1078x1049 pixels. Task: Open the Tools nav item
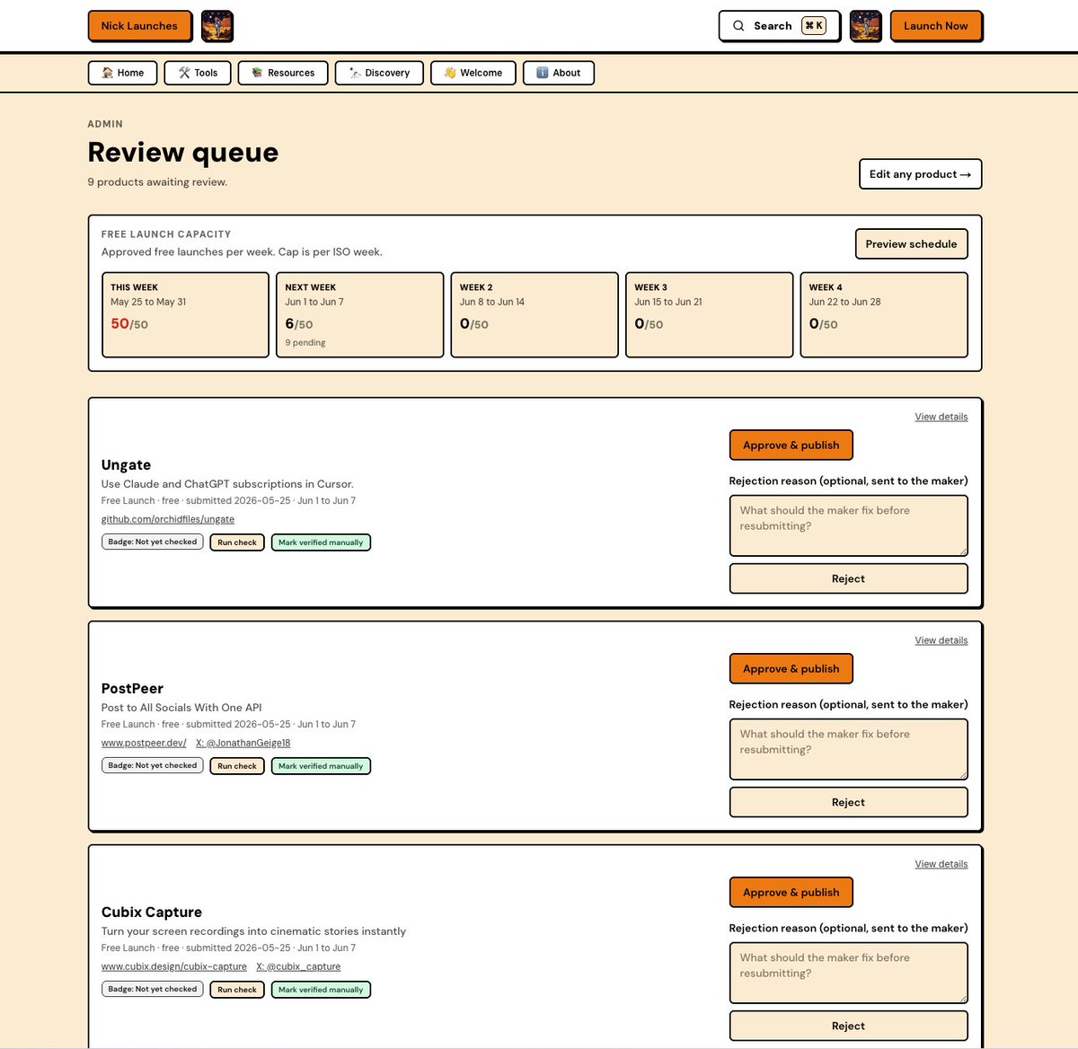point(198,73)
